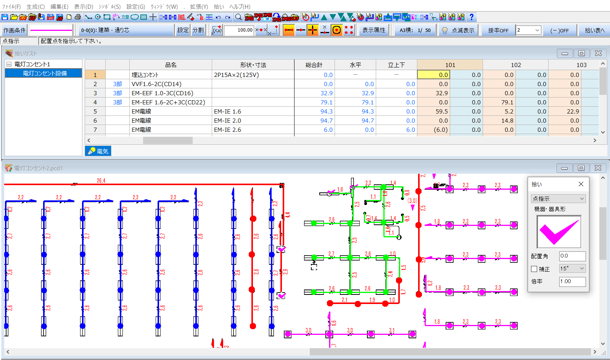The height and width of the screenshot is (360, 610).
Task: Click the Open folder icon
Action: 14,17
